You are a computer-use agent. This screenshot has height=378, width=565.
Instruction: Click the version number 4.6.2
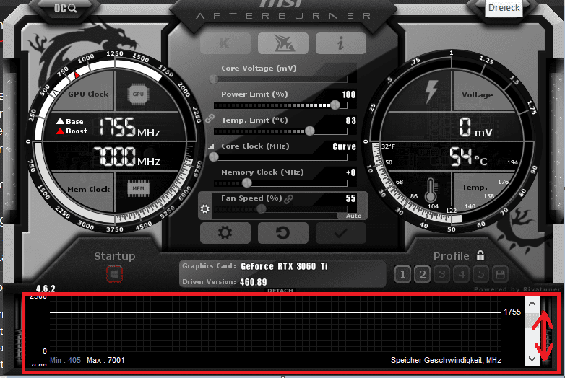[x=46, y=289]
